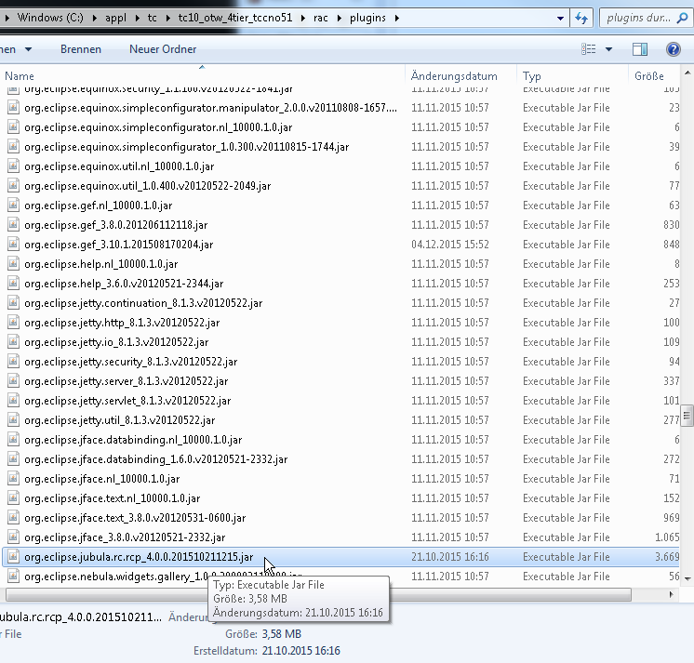This screenshot has height=663, width=694.
Task: Navigate to tc breadcrumb folder
Action: (x=152, y=18)
